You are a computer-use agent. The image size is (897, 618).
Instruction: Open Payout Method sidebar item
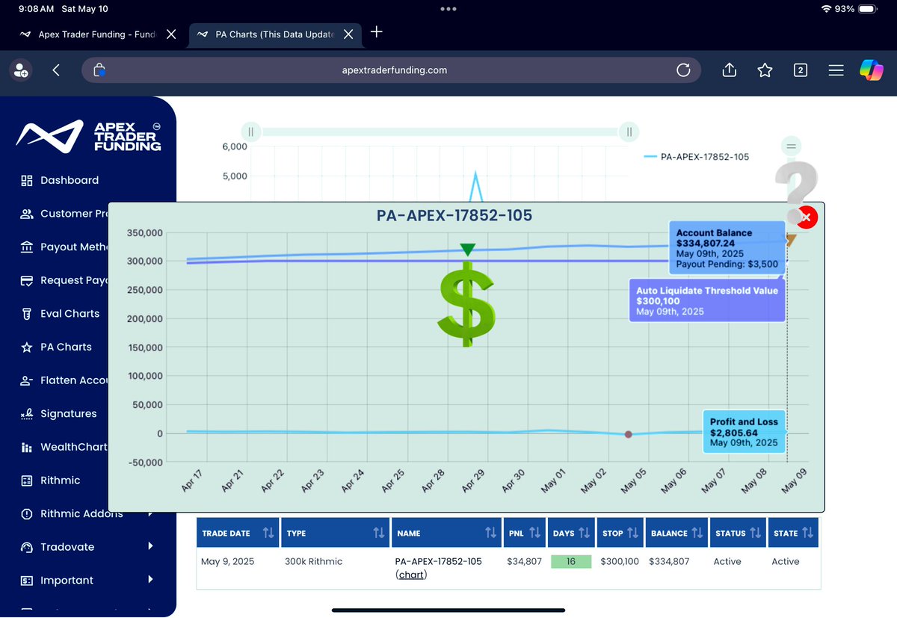(x=65, y=247)
